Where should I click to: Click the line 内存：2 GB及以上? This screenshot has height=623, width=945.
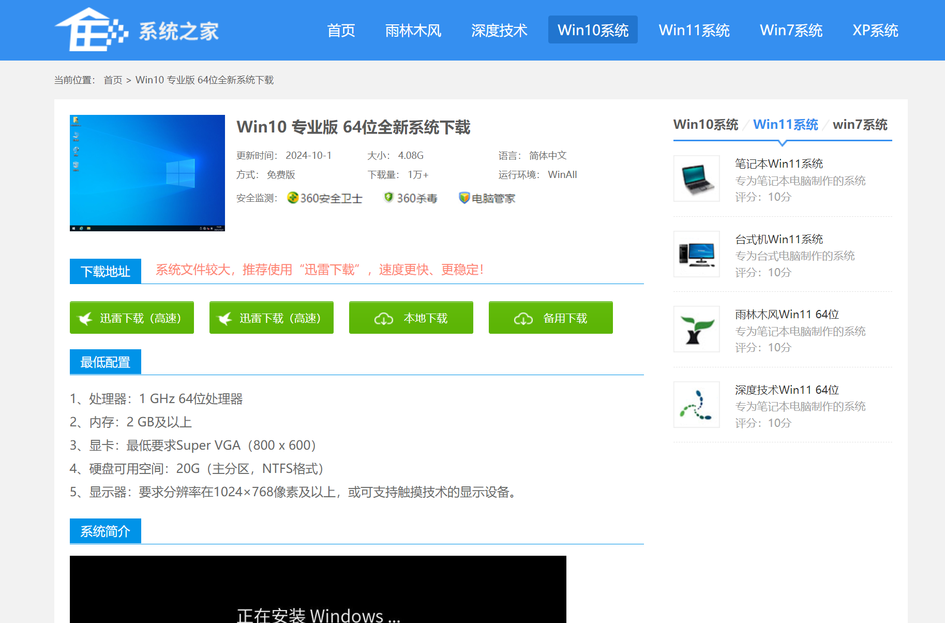point(131,422)
